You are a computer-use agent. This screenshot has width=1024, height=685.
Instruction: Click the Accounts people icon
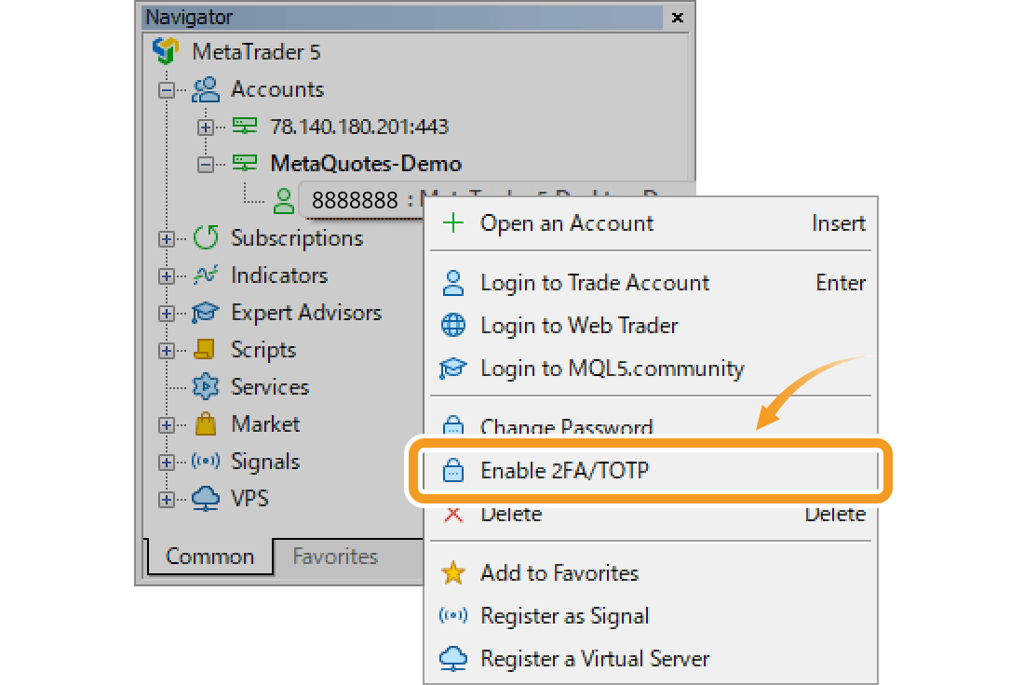coord(206,88)
